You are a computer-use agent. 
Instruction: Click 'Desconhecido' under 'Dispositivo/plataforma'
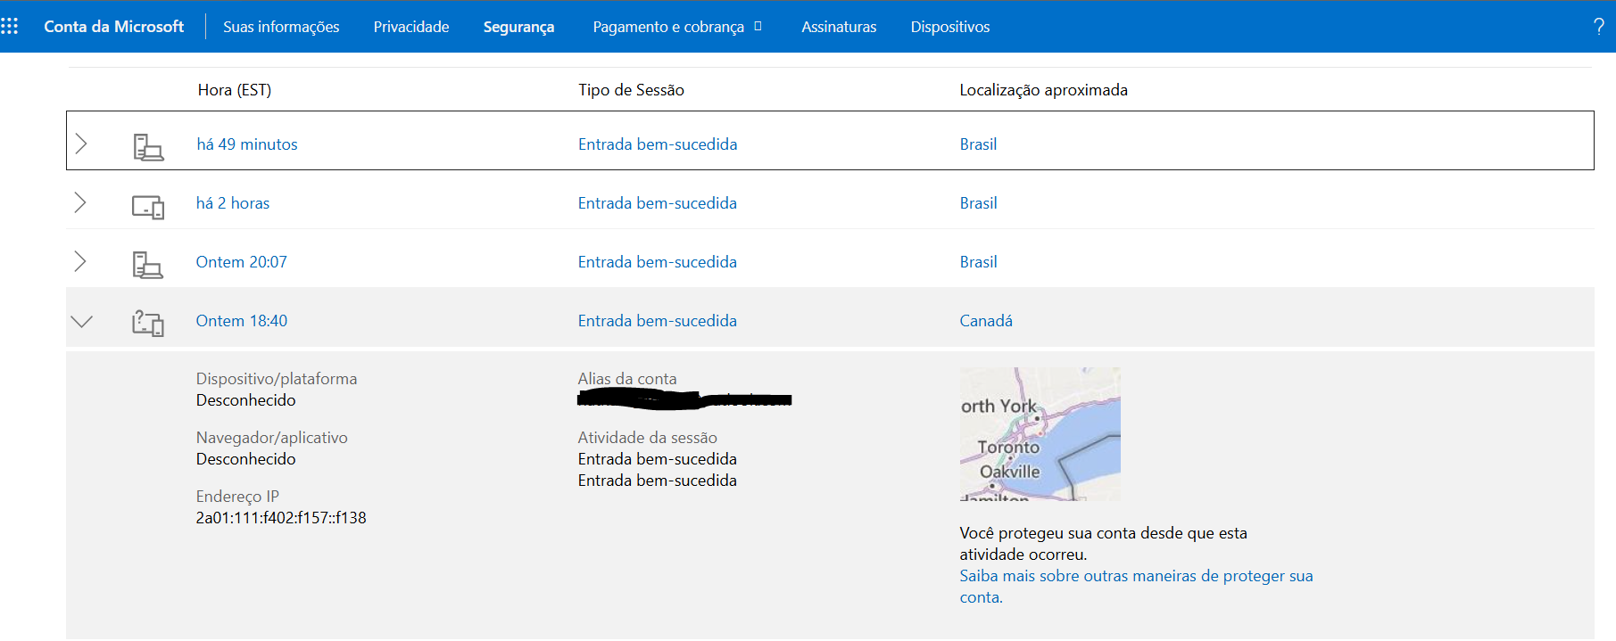(245, 400)
